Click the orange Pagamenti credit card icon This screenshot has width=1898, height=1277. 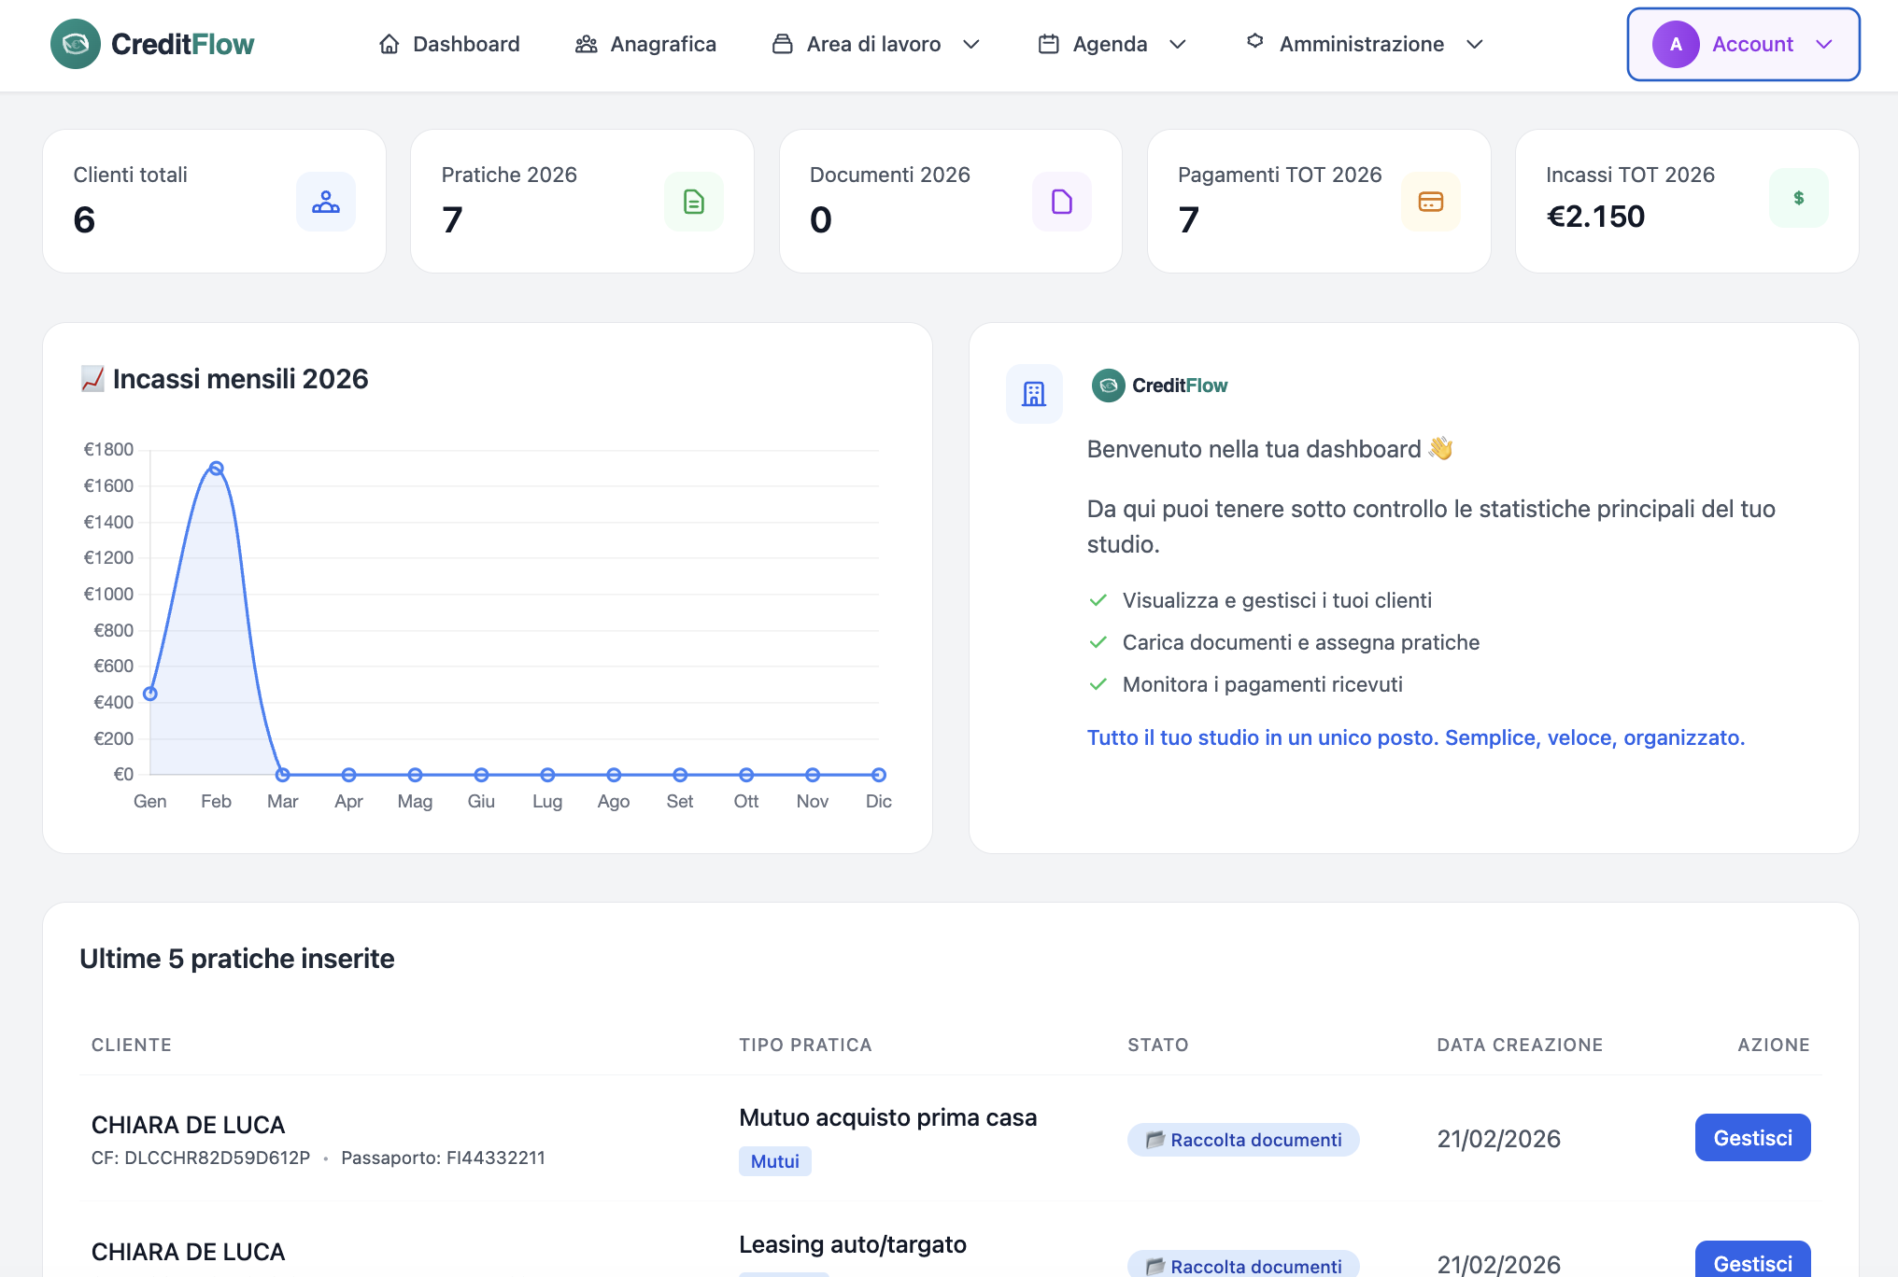pos(1430,202)
